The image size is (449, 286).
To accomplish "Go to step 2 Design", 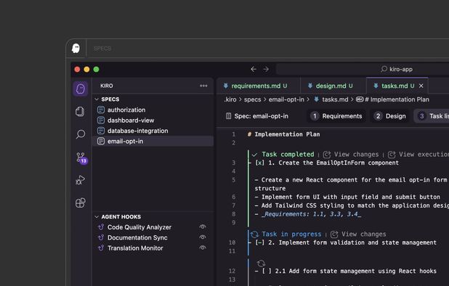I will click(x=390, y=116).
